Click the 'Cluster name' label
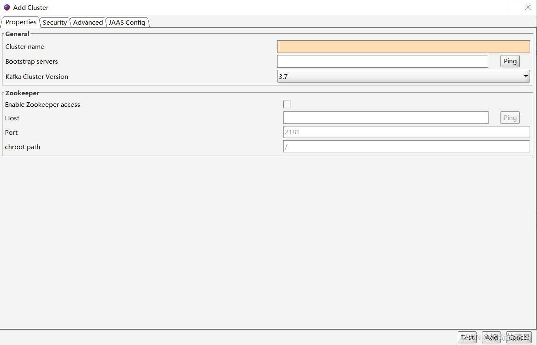This screenshot has width=537, height=345. (25, 47)
